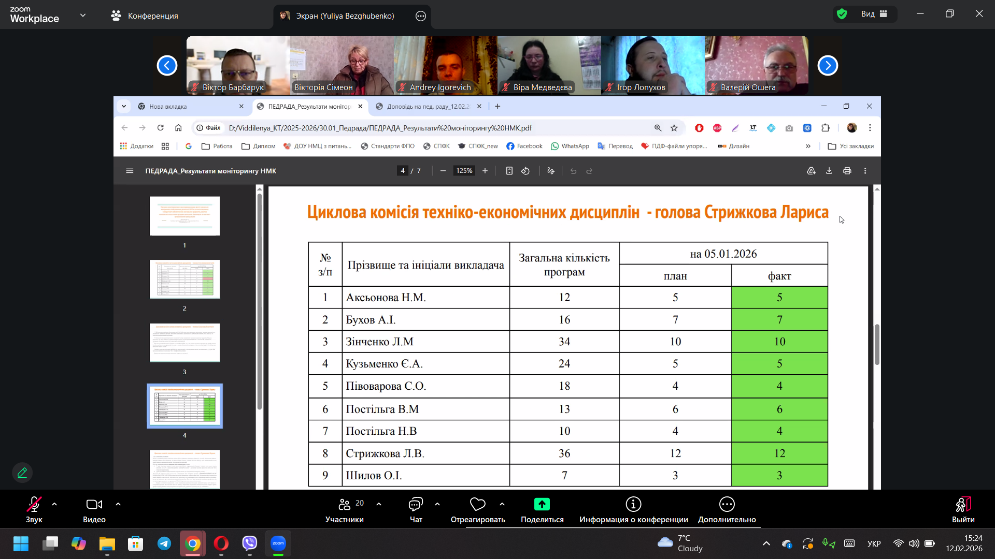The image size is (995, 559).
Task: Open the Участники participants panel
Action: coord(345,509)
